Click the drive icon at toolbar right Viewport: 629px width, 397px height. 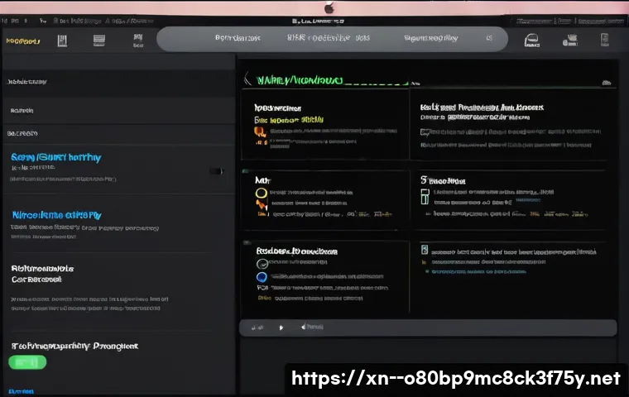click(x=533, y=39)
